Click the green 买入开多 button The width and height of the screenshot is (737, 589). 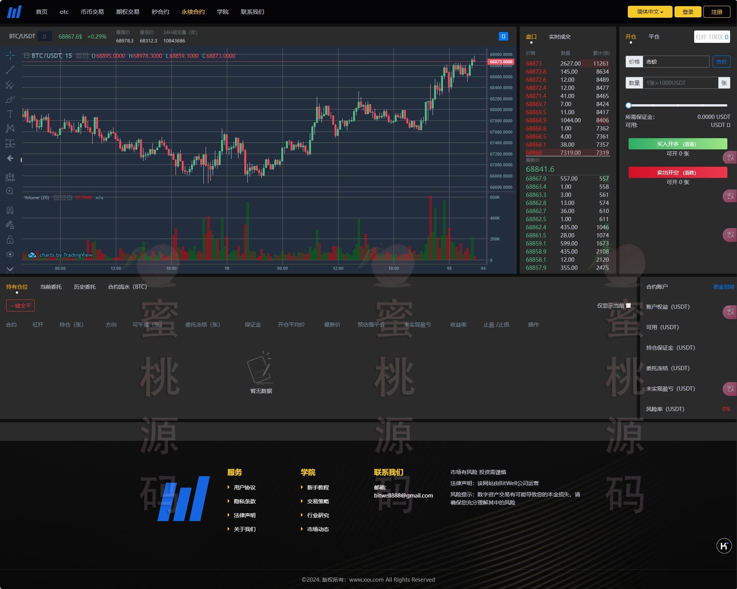[x=678, y=144]
